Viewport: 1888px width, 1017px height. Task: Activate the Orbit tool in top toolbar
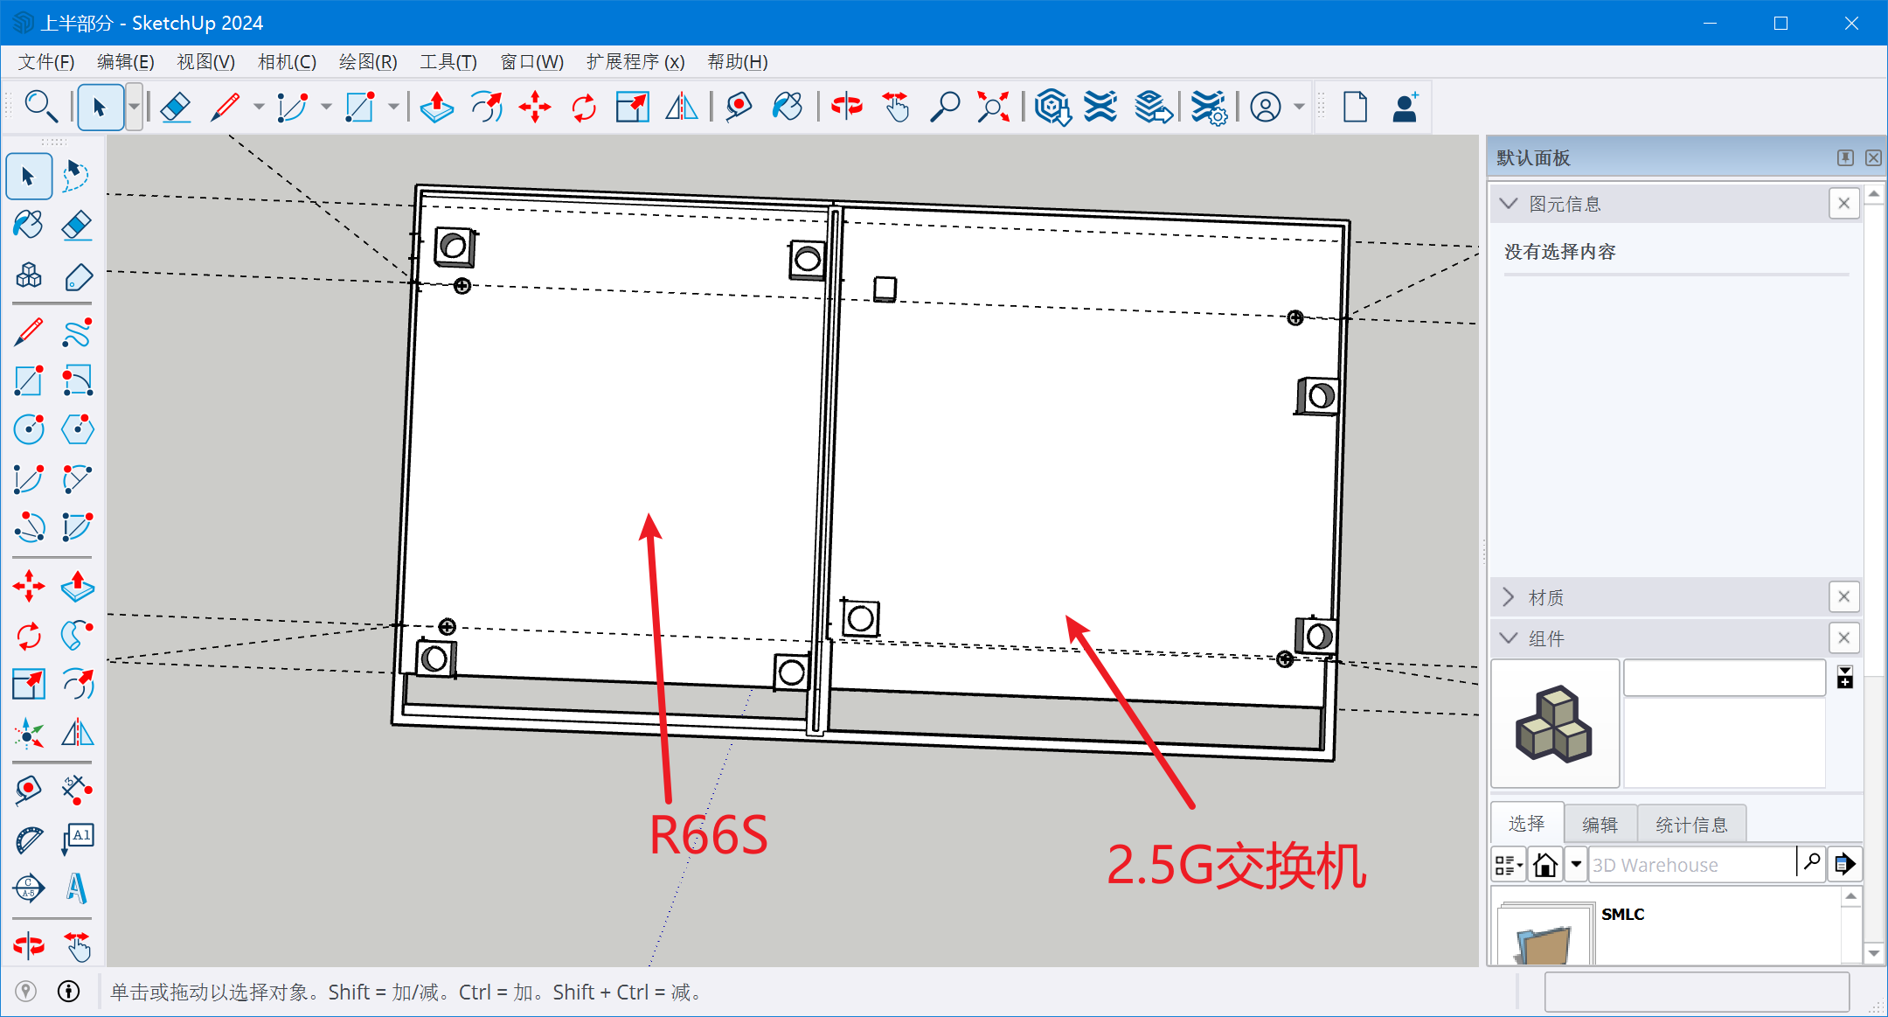846,108
